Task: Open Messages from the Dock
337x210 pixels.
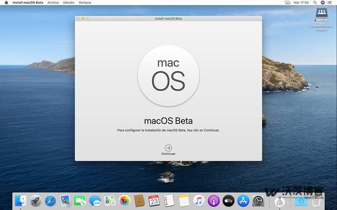Action: click(95, 201)
